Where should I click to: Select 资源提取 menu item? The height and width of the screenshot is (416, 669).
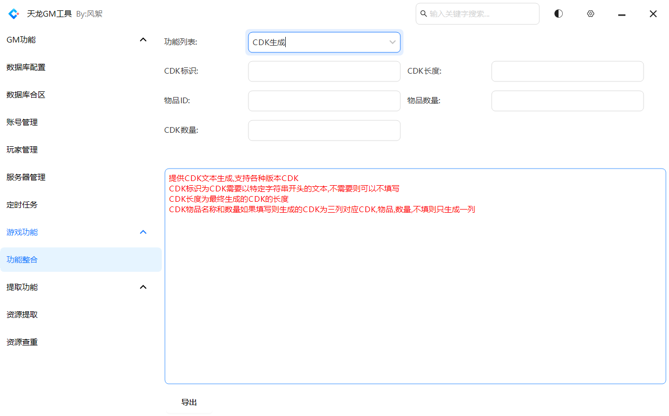(x=22, y=315)
